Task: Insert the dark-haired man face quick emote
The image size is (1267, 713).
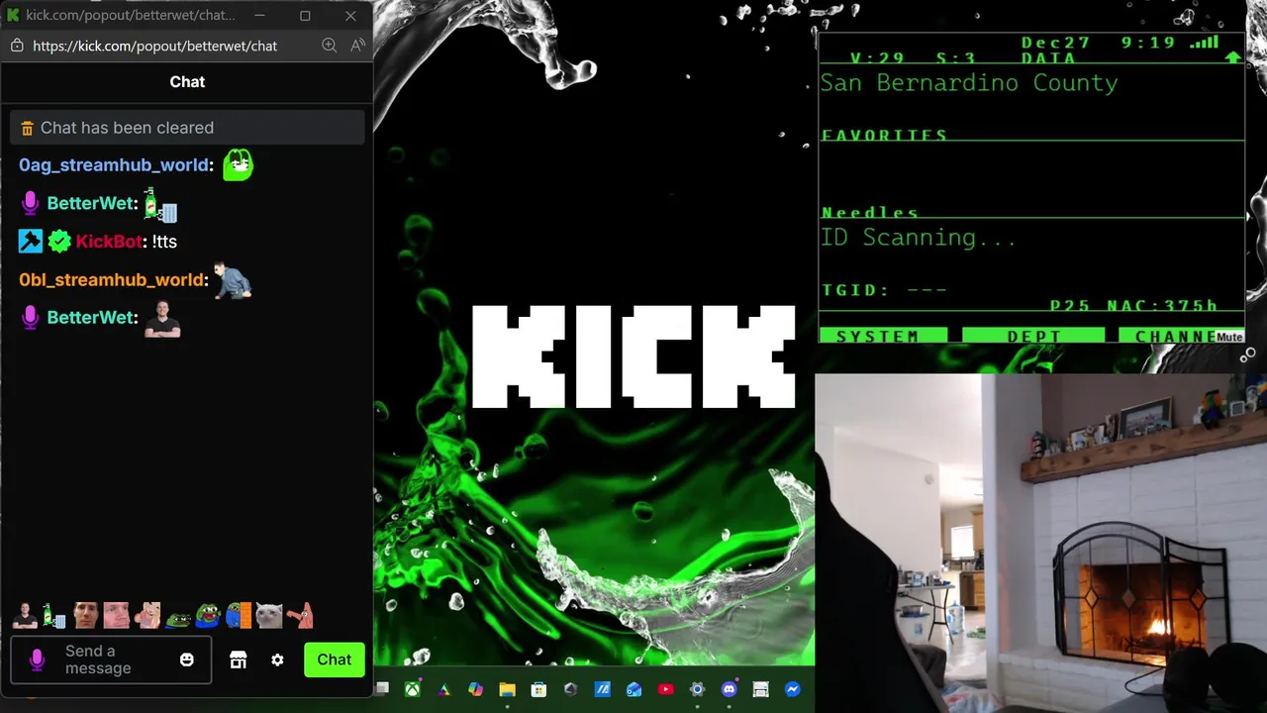Action: click(x=85, y=616)
